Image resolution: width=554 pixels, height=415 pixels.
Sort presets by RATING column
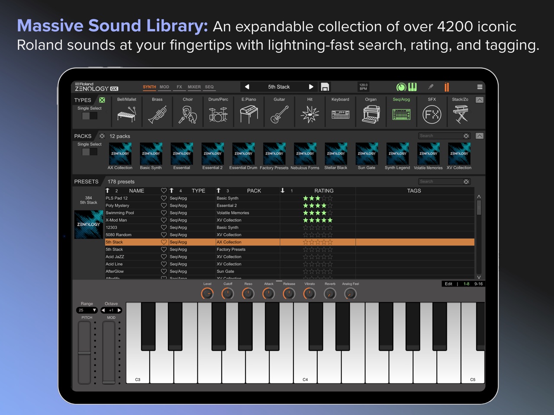pos(324,191)
